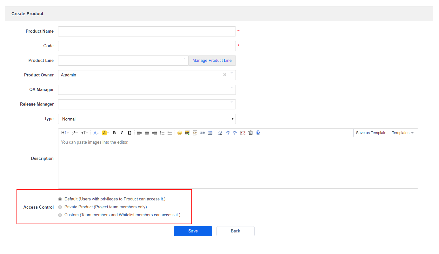This screenshot has width=439, height=254.
Task: Open editor help about icon
Action: (x=258, y=133)
